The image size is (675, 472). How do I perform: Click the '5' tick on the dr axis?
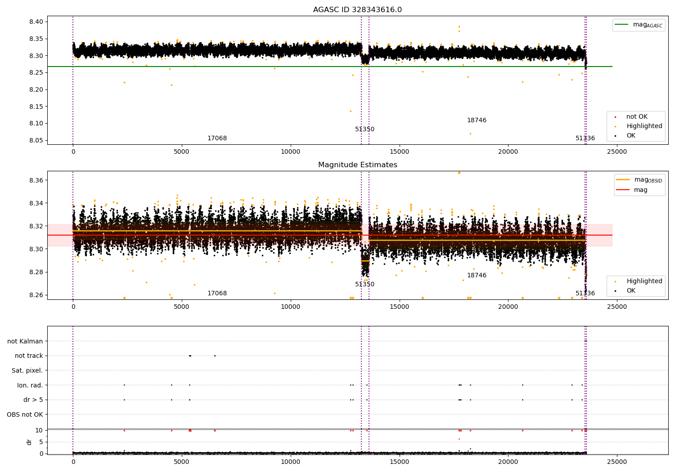pyautogui.click(x=41, y=442)
